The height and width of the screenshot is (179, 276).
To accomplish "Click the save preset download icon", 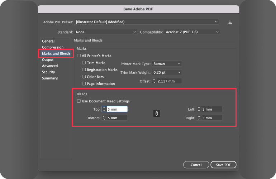I will [230, 22].
